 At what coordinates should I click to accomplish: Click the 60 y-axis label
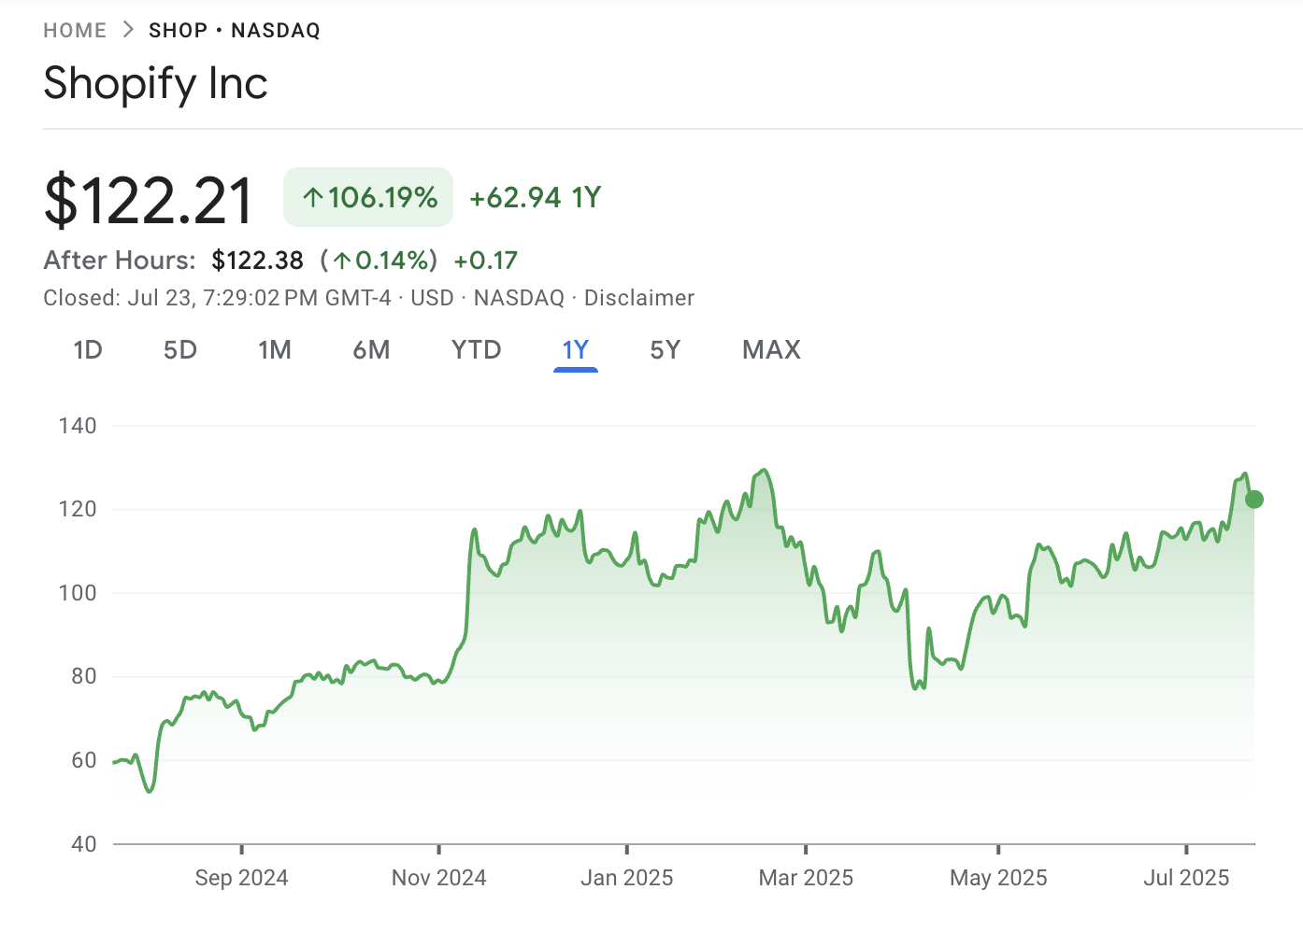[84, 760]
